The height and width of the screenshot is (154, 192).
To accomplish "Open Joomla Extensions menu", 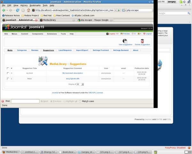I will click(52, 34).
